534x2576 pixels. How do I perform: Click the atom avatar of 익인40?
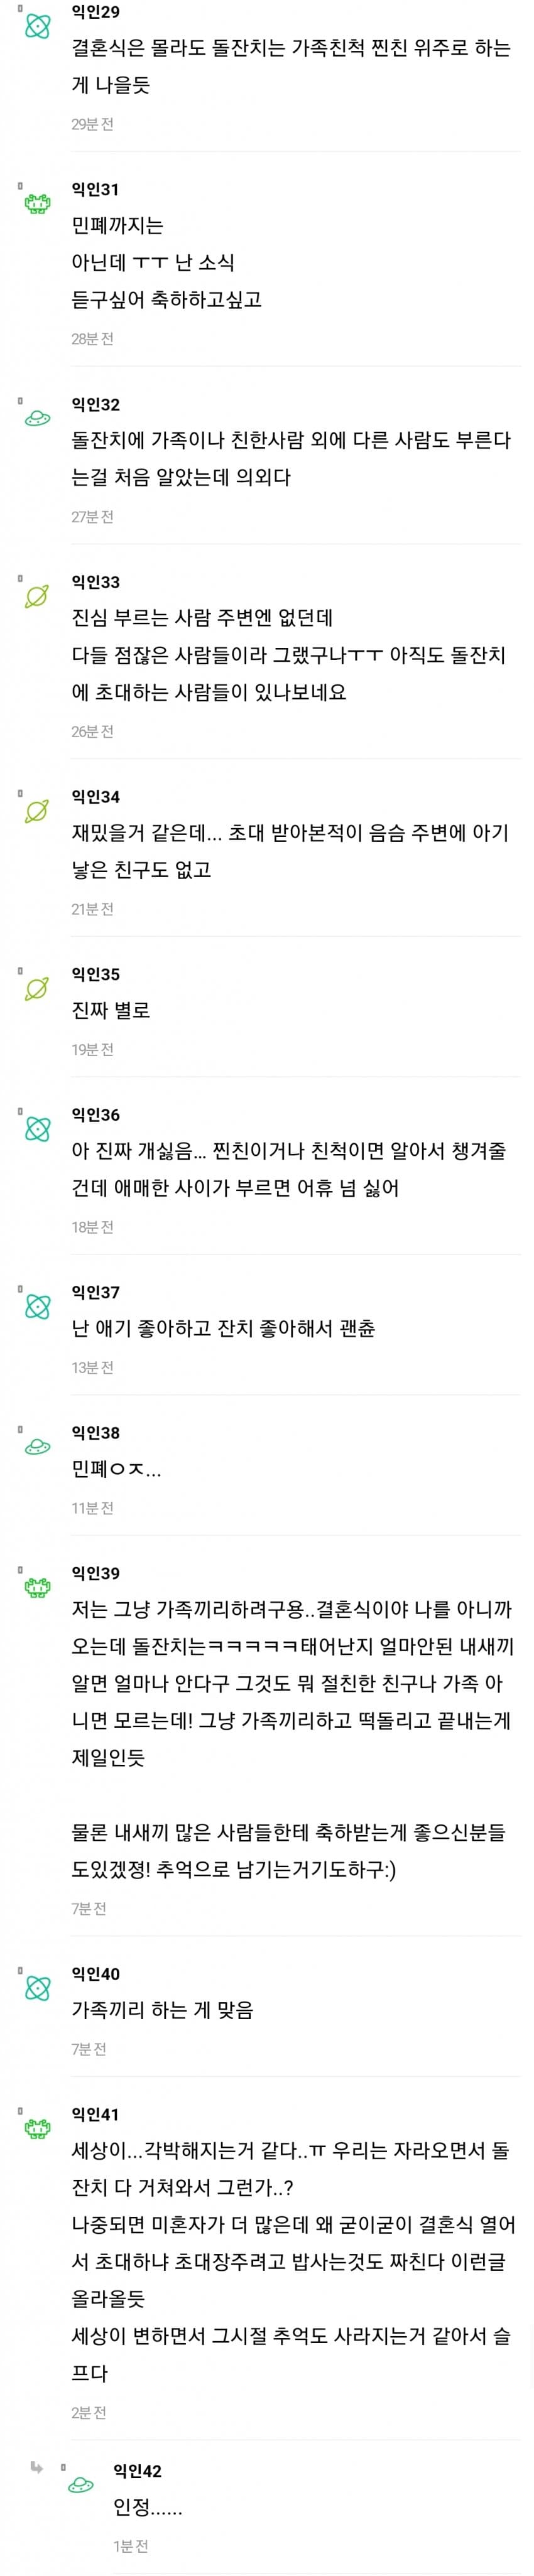pyautogui.click(x=37, y=1988)
